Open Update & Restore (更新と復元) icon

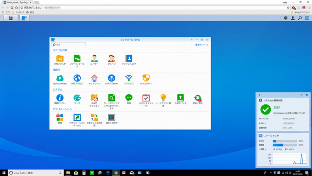pos(198,98)
